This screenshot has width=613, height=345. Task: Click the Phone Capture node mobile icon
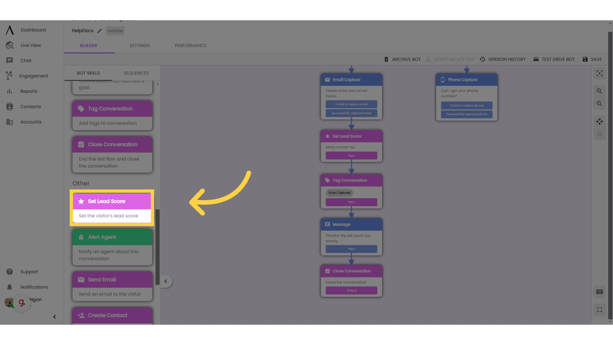(443, 80)
